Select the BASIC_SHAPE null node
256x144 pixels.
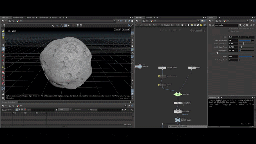[178, 120]
